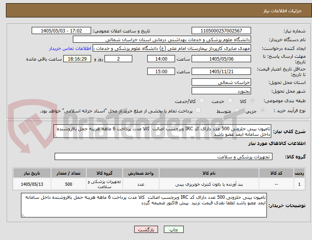Click the شرح کلی نیاز description textarea

pyautogui.click(x=162, y=131)
